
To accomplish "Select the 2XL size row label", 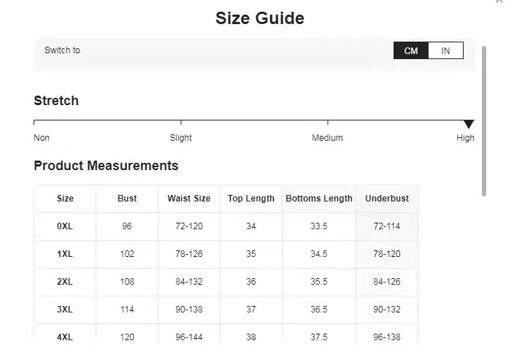I will click(x=65, y=282).
